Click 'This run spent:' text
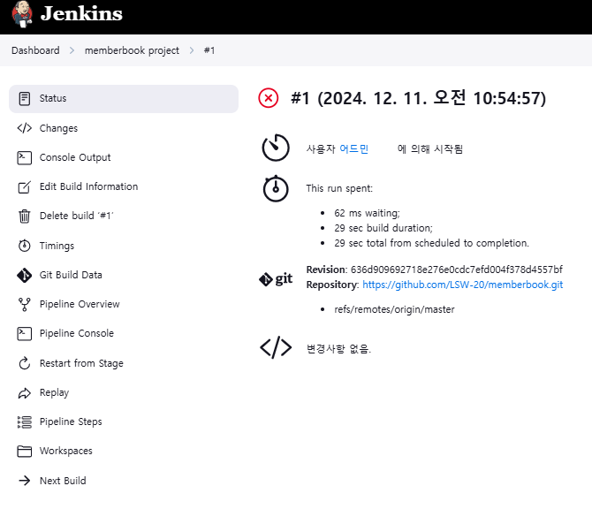 click(339, 188)
